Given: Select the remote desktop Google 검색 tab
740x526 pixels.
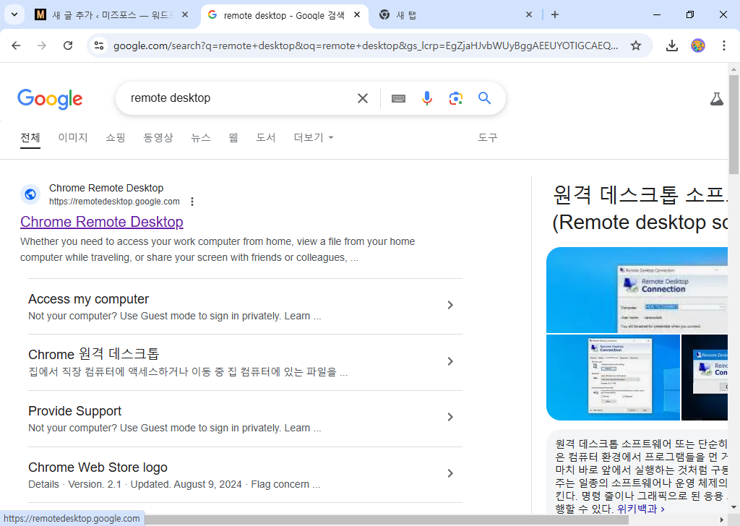Looking at the screenshot, I should tap(285, 15).
